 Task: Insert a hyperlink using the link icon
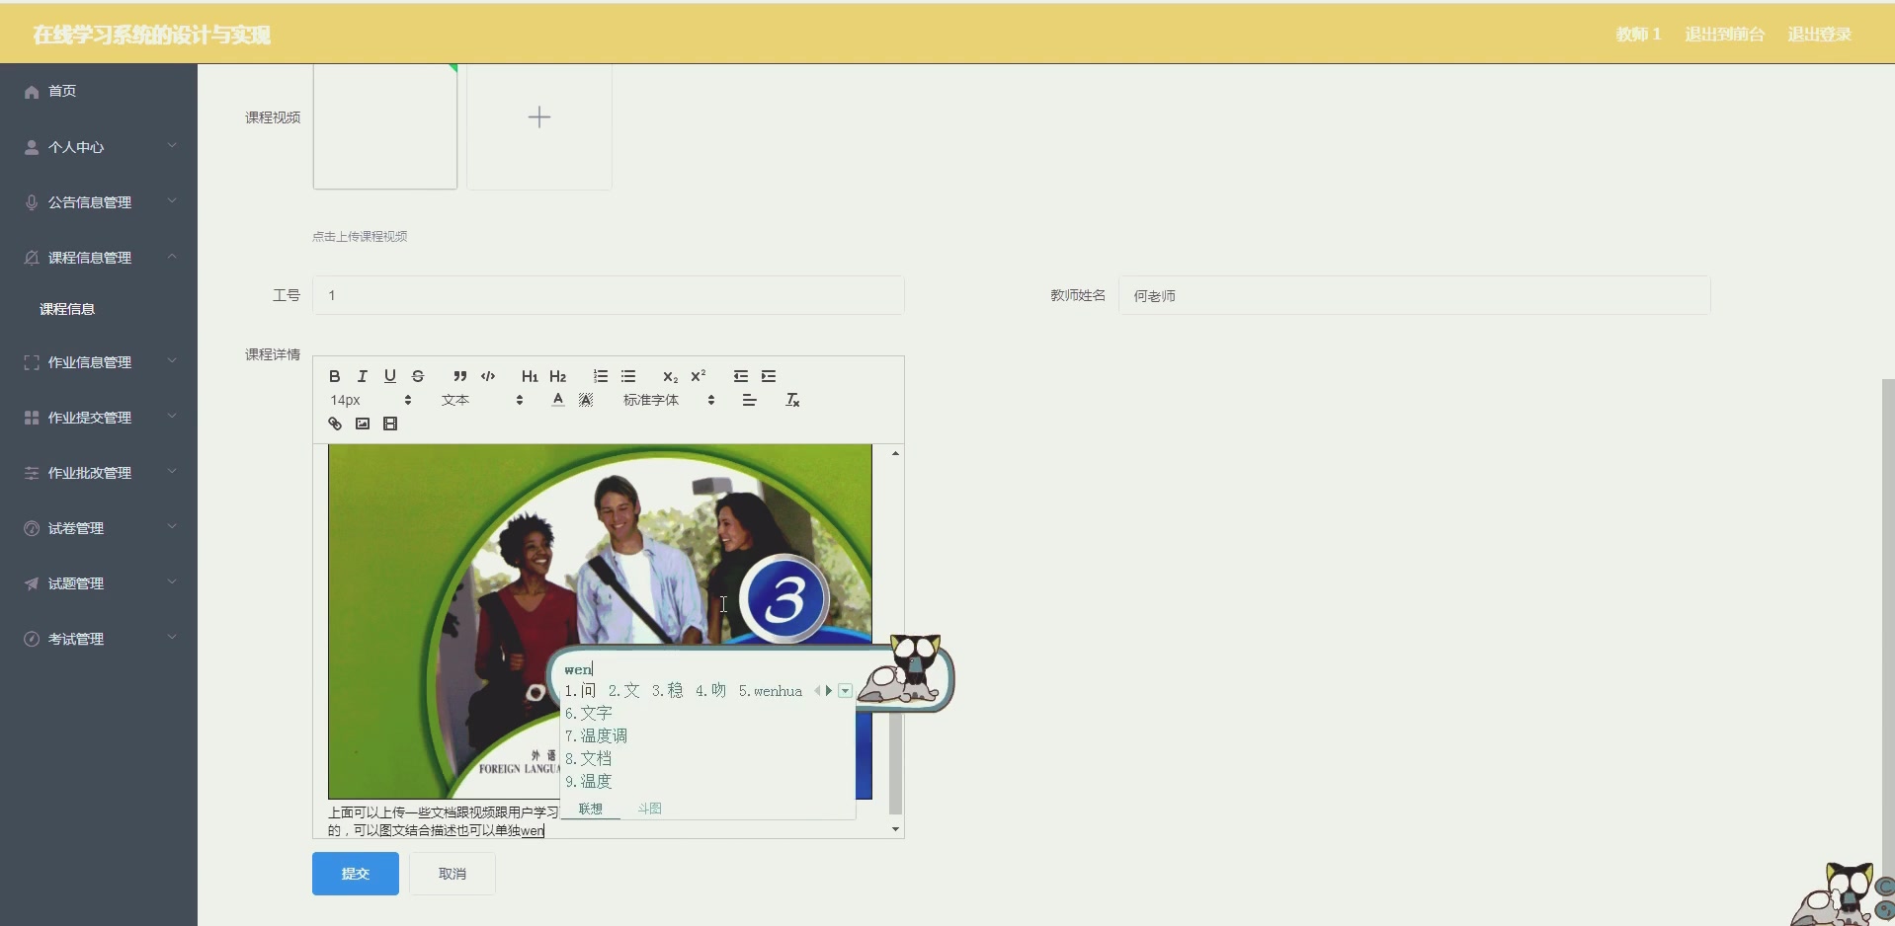pos(334,423)
